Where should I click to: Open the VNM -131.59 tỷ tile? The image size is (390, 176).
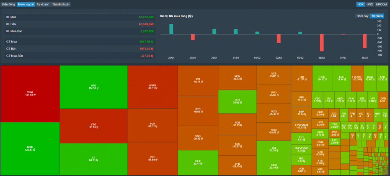pos(30,93)
